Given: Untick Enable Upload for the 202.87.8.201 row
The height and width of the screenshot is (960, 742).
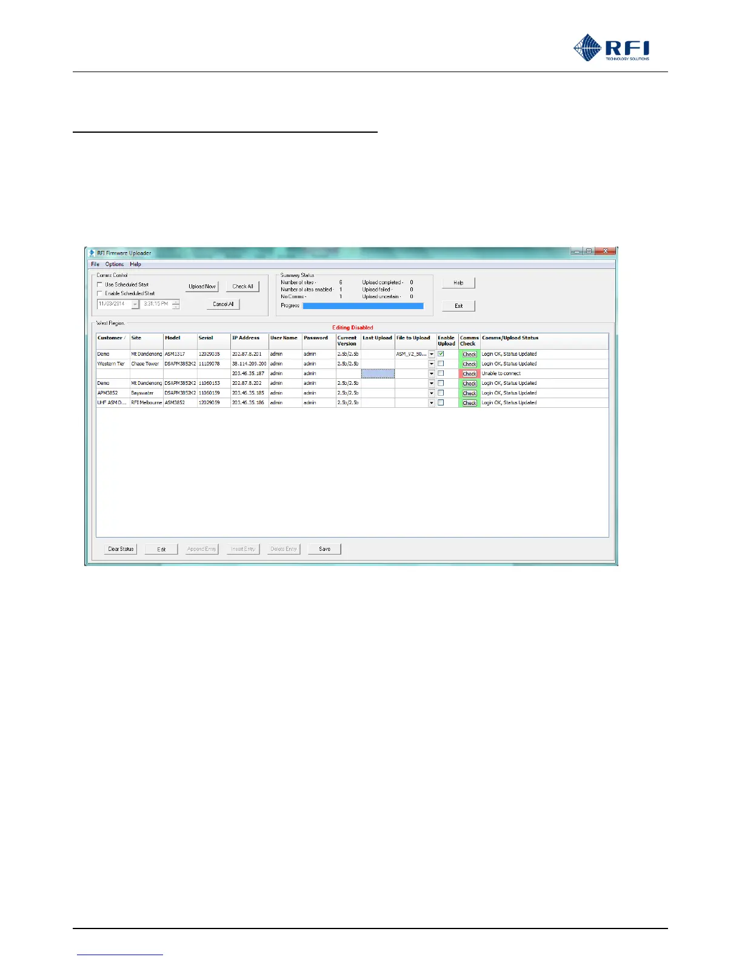Looking at the screenshot, I should click(441, 354).
